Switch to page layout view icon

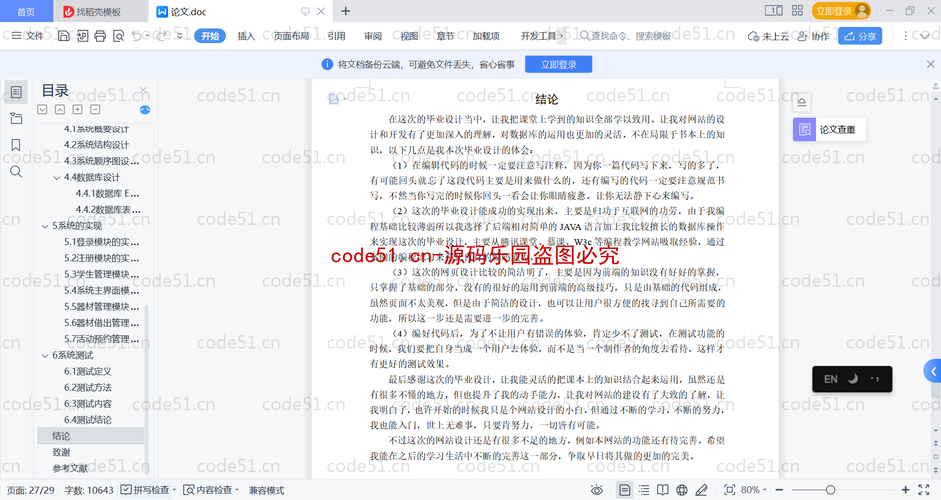(x=624, y=490)
